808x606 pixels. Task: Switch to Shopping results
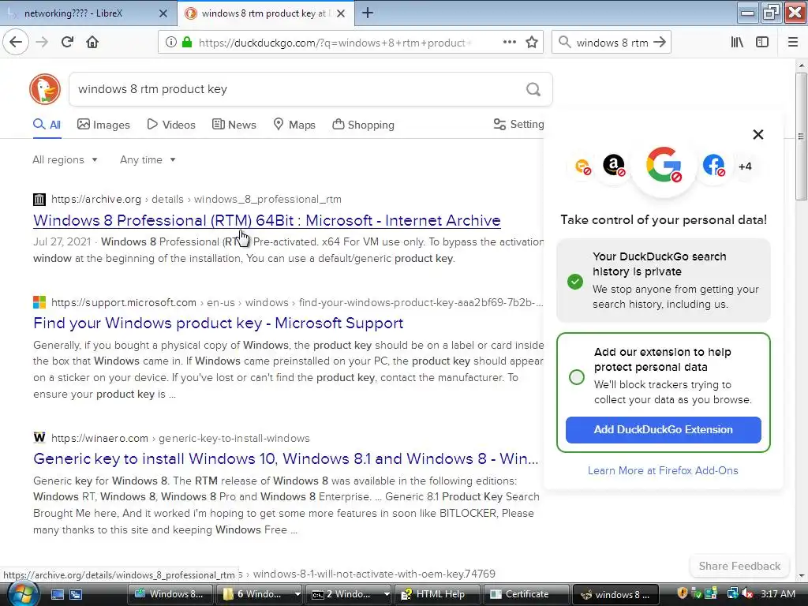363,125
